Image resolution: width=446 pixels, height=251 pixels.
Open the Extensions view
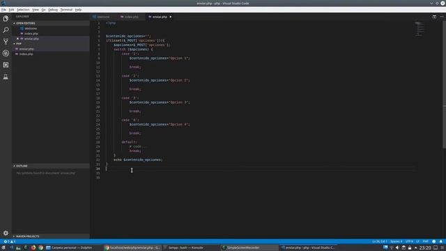[6, 65]
